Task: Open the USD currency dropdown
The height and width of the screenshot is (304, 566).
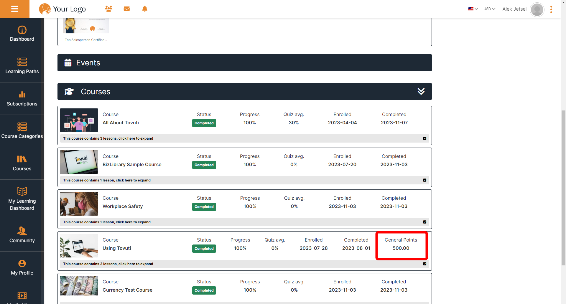Action: point(489,9)
